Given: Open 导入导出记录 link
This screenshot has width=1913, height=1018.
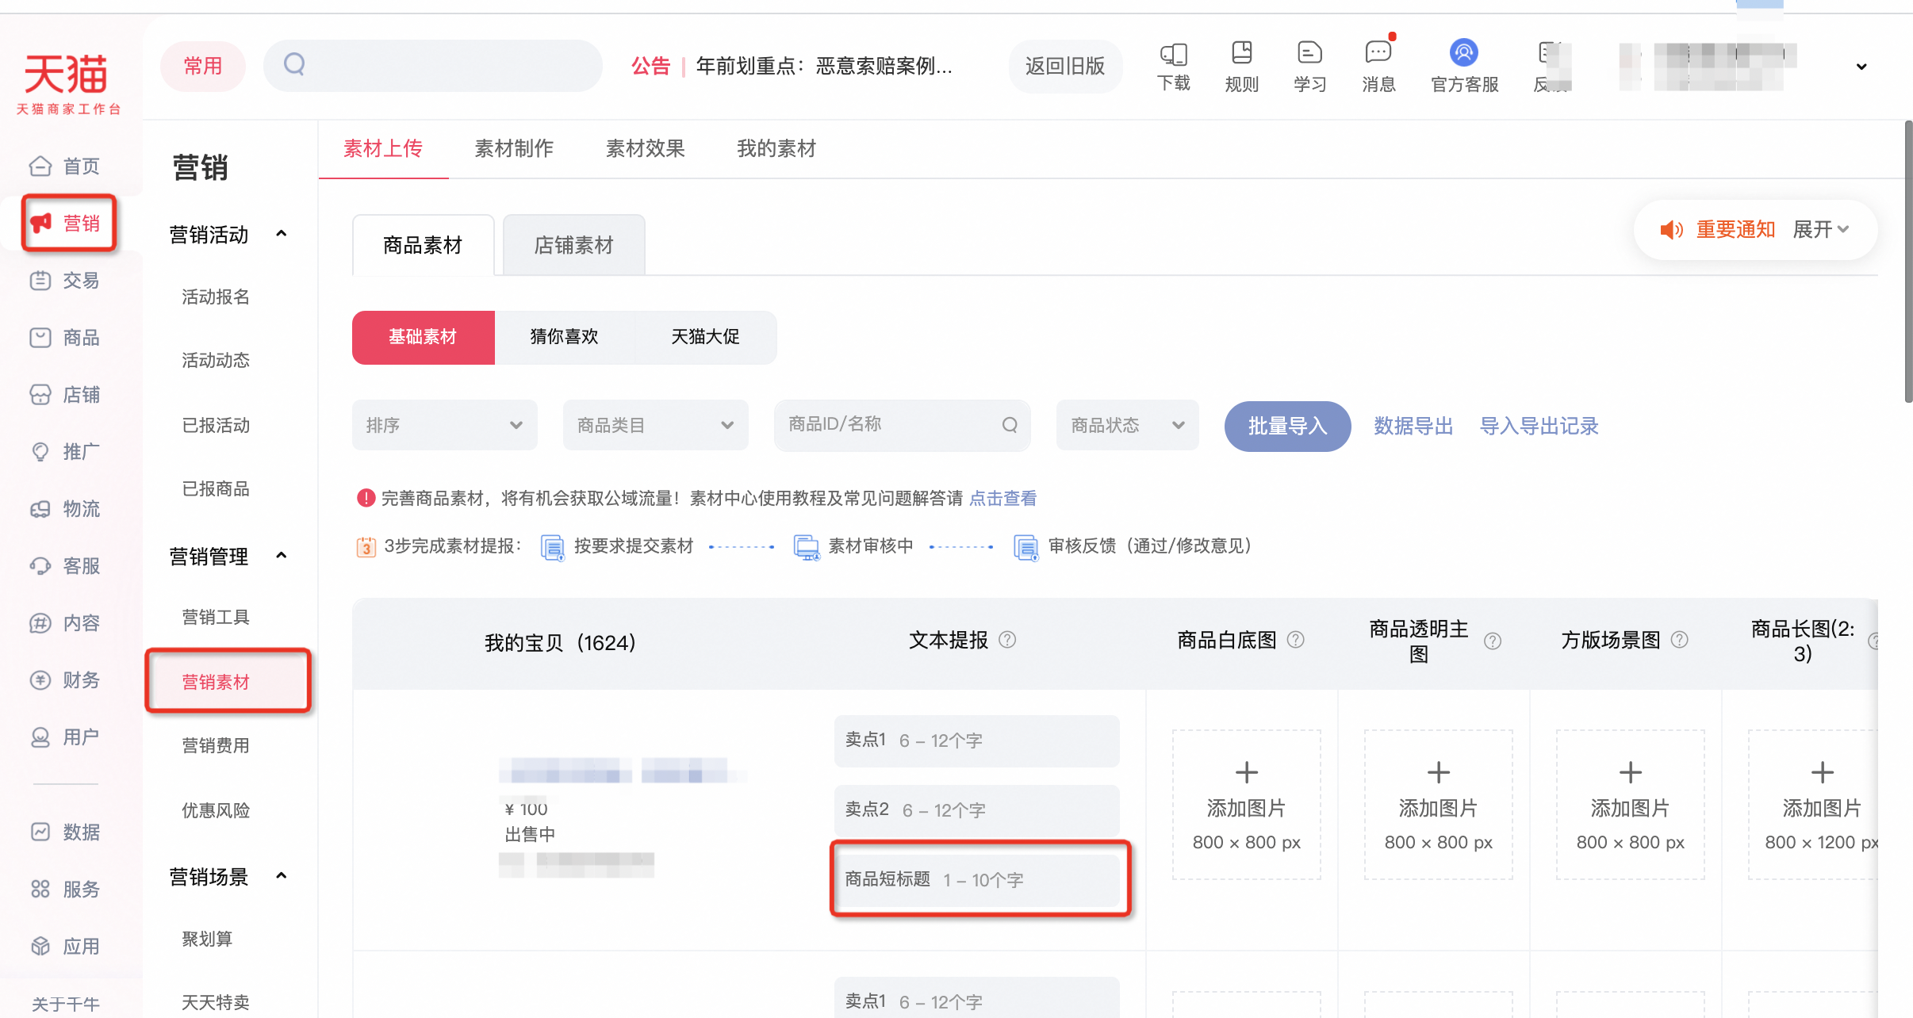Looking at the screenshot, I should point(1539,426).
